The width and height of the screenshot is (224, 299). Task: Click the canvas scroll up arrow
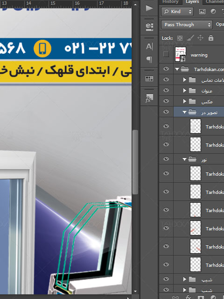click(x=135, y=4)
